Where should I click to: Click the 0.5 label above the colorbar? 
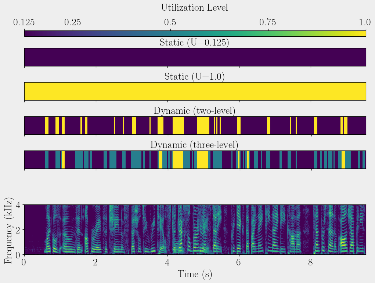click(x=170, y=22)
